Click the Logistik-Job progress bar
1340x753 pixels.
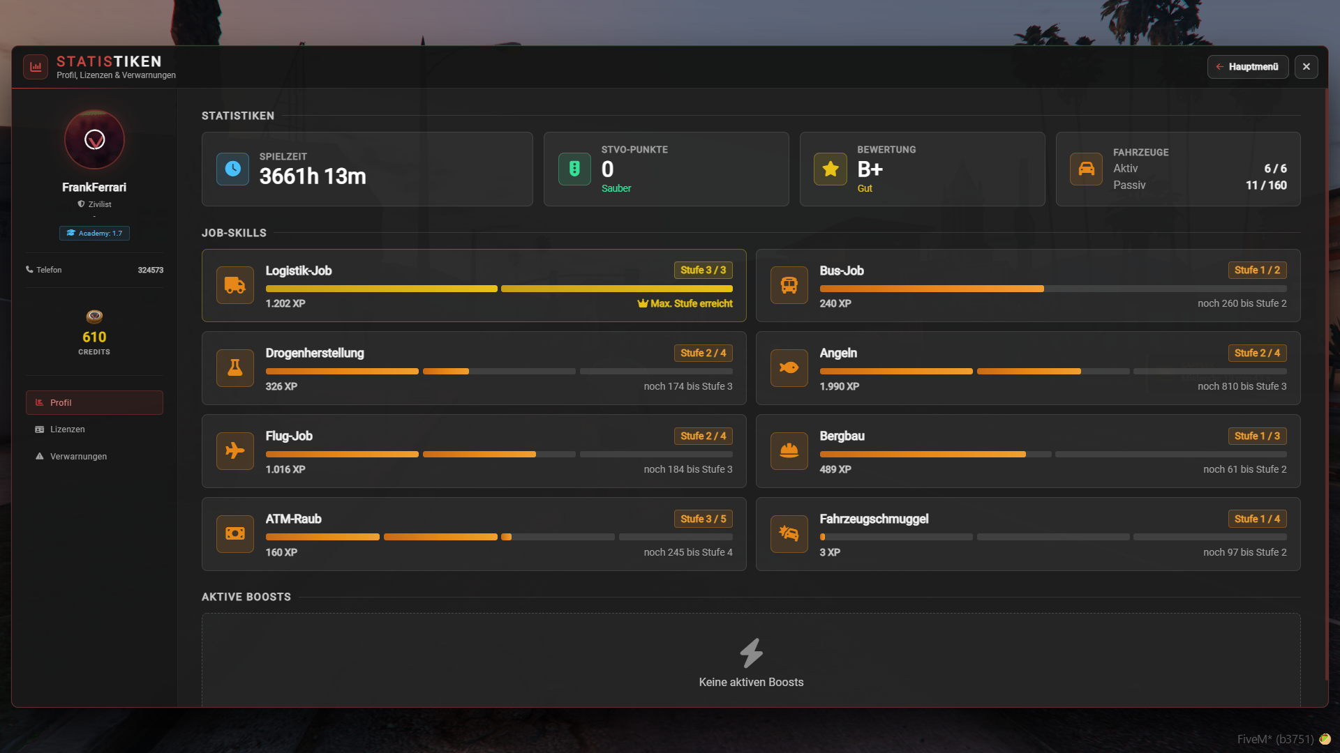click(x=499, y=289)
